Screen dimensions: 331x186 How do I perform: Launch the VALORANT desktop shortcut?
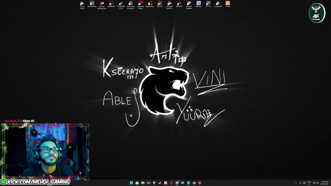point(111,4)
